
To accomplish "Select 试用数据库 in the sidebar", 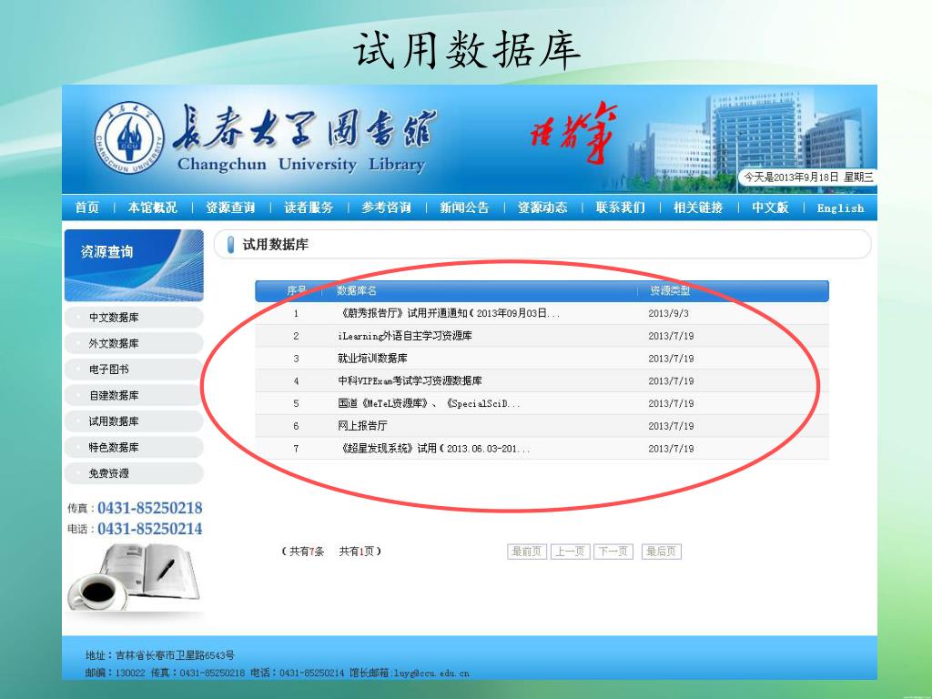I will [134, 421].
